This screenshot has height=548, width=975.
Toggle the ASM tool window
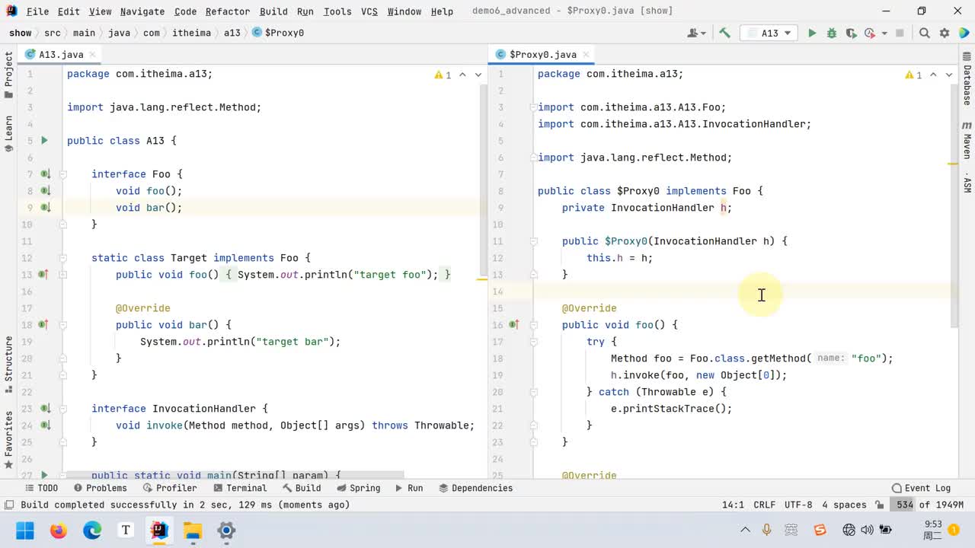(x=967, y=183)
